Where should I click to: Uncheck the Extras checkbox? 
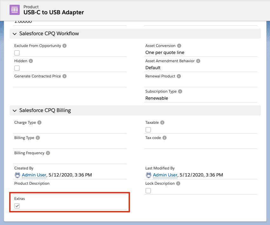[x=17, y=206]
